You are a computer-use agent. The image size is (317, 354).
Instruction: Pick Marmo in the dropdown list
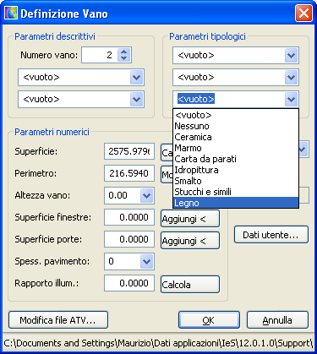pos(236,148)
